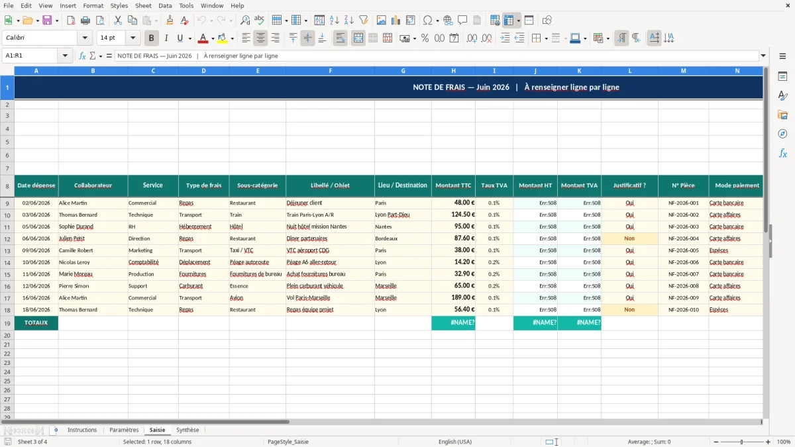Viewport: 795px width, 447px height.
Task: Expand the Font Color dropdown arrow
Action: 212,38
